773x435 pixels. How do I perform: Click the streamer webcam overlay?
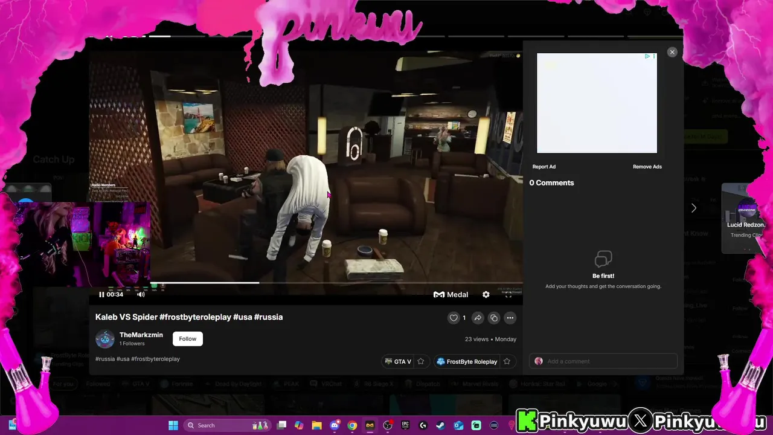83,245
